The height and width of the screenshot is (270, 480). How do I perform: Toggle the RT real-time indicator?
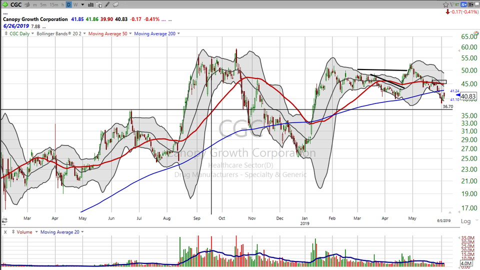[x=457, y=4]
